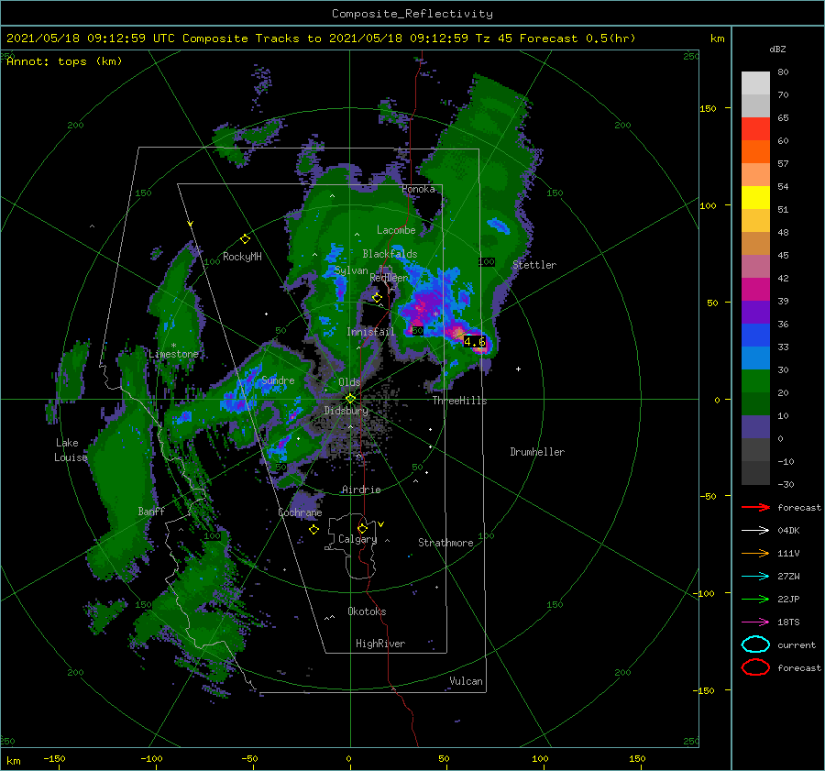
Task: Click the 'Tz 45 Forecast 0.5(hr)' header text
Action: pyautogui.click(x=555, y=39)
